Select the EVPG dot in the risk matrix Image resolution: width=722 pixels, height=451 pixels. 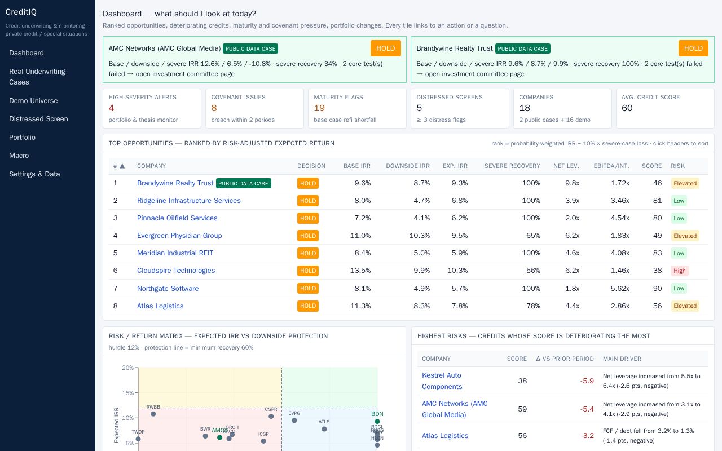pyautogui.click(x=294, y=421)
